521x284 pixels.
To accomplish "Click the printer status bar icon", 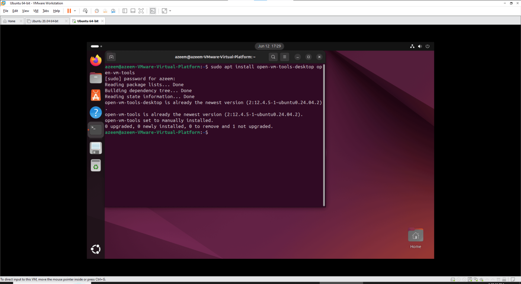I will click(504, 279).
